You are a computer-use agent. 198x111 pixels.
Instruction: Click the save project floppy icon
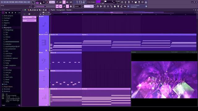pos(136,2)
